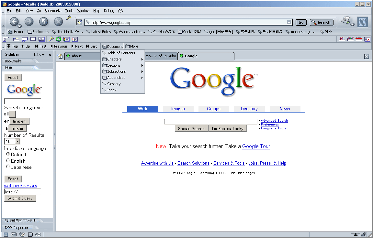Open the More menu in site navigation bar

pos(131,46)
